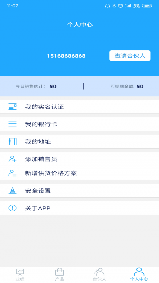Tap the alarm clock icon in status bar

pos(120,6)
